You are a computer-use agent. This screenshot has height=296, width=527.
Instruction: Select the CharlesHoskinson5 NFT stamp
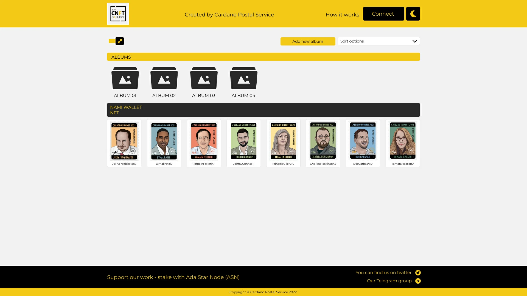coord(323,143)
